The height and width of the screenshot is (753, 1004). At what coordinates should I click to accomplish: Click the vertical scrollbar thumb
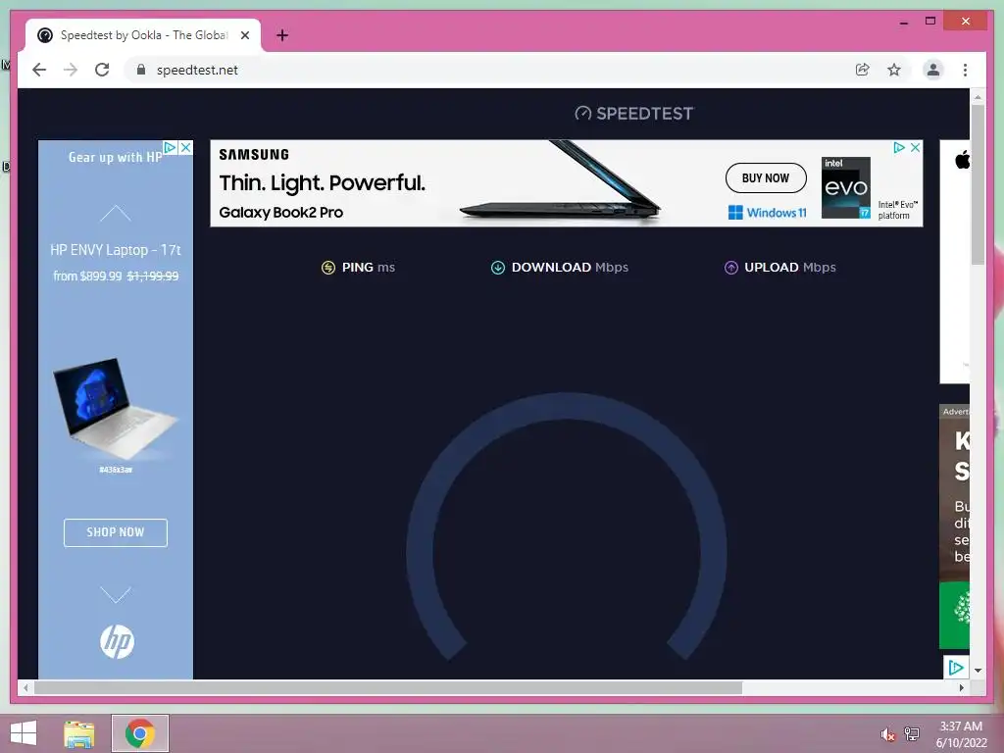coord(978,184)
